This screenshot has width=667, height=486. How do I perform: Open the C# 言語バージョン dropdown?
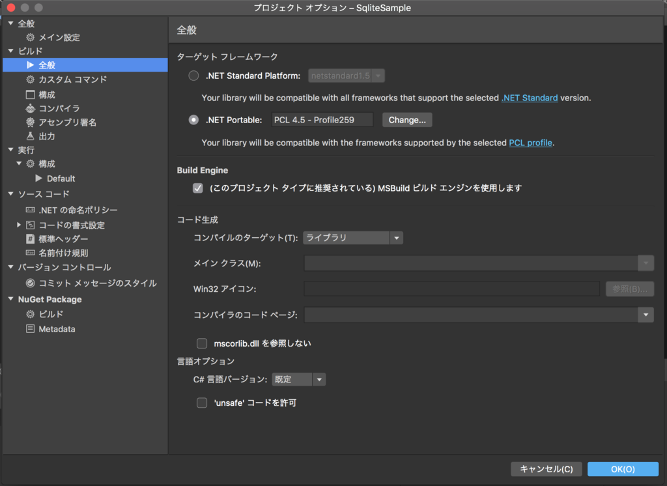click(x=298, y=379)
